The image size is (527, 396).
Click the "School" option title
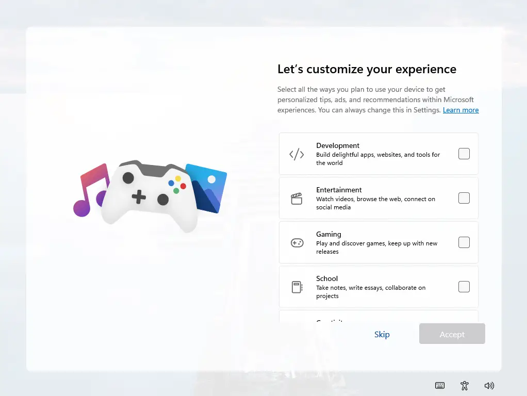point(327,278)
